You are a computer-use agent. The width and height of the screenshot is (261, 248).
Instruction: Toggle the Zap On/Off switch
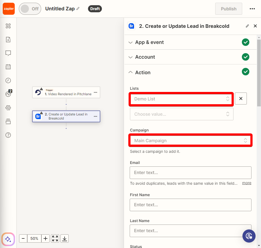coord(30,9)
